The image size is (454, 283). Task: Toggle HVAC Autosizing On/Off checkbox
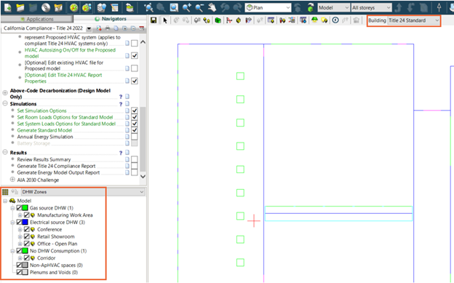point(135,55)
